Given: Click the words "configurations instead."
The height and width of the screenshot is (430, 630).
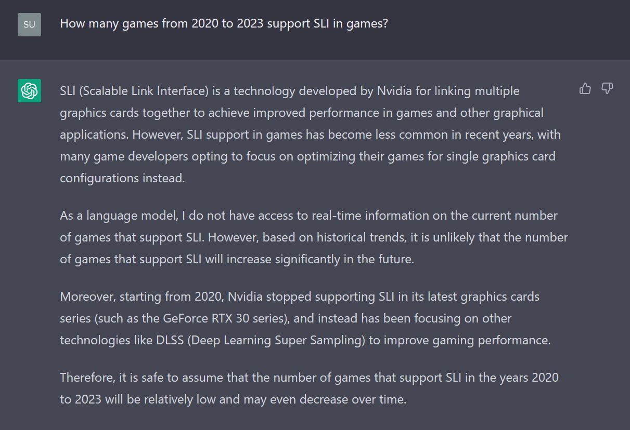Looking at the screenshot, I should [x=122, y=178].
